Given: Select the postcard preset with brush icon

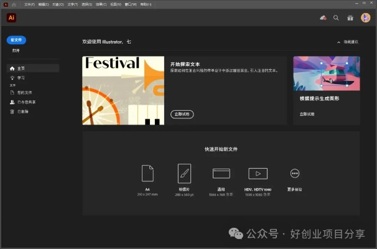Looking at the screenshot, I should click(x=184, y=173).
